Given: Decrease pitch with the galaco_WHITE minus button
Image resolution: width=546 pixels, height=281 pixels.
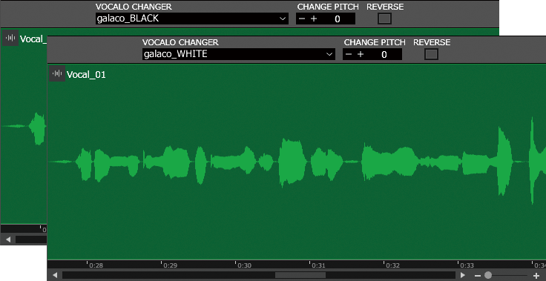Looking at the screenshot, I should click(349, 54).
